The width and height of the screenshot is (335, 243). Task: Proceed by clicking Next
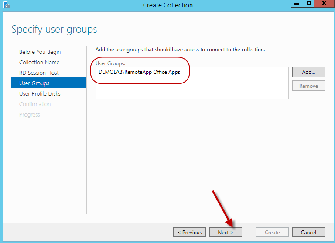(226, 233)
